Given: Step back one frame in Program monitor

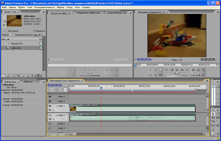Looking at the screenshot, I should coord(172,70).
